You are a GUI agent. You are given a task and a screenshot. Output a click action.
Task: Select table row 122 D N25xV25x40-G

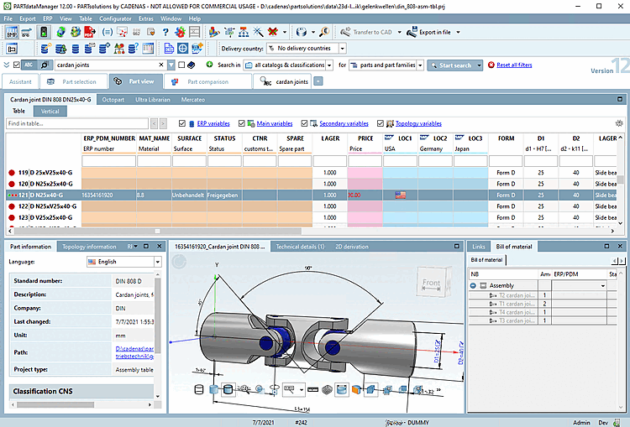pyautogui.click(x=312, y=206)
